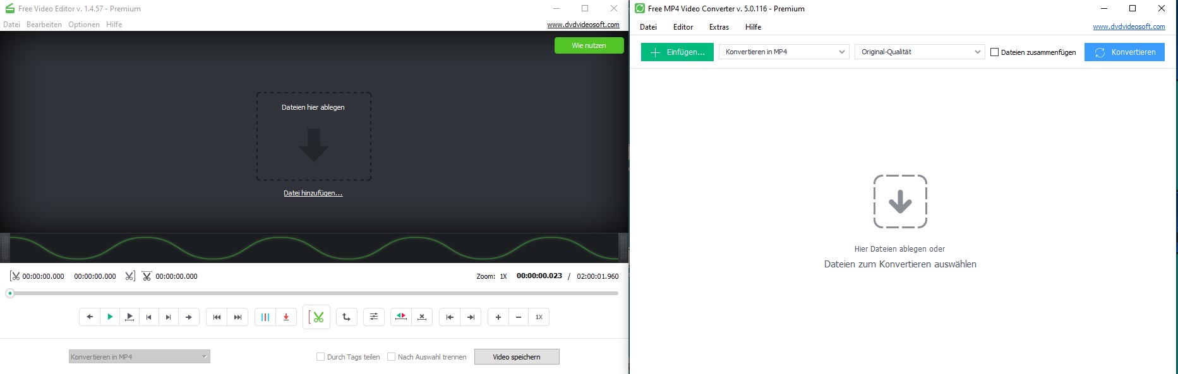The image size is (1178, 374).
Task: Click the green waveform timeline area
Action: (314, 247)
